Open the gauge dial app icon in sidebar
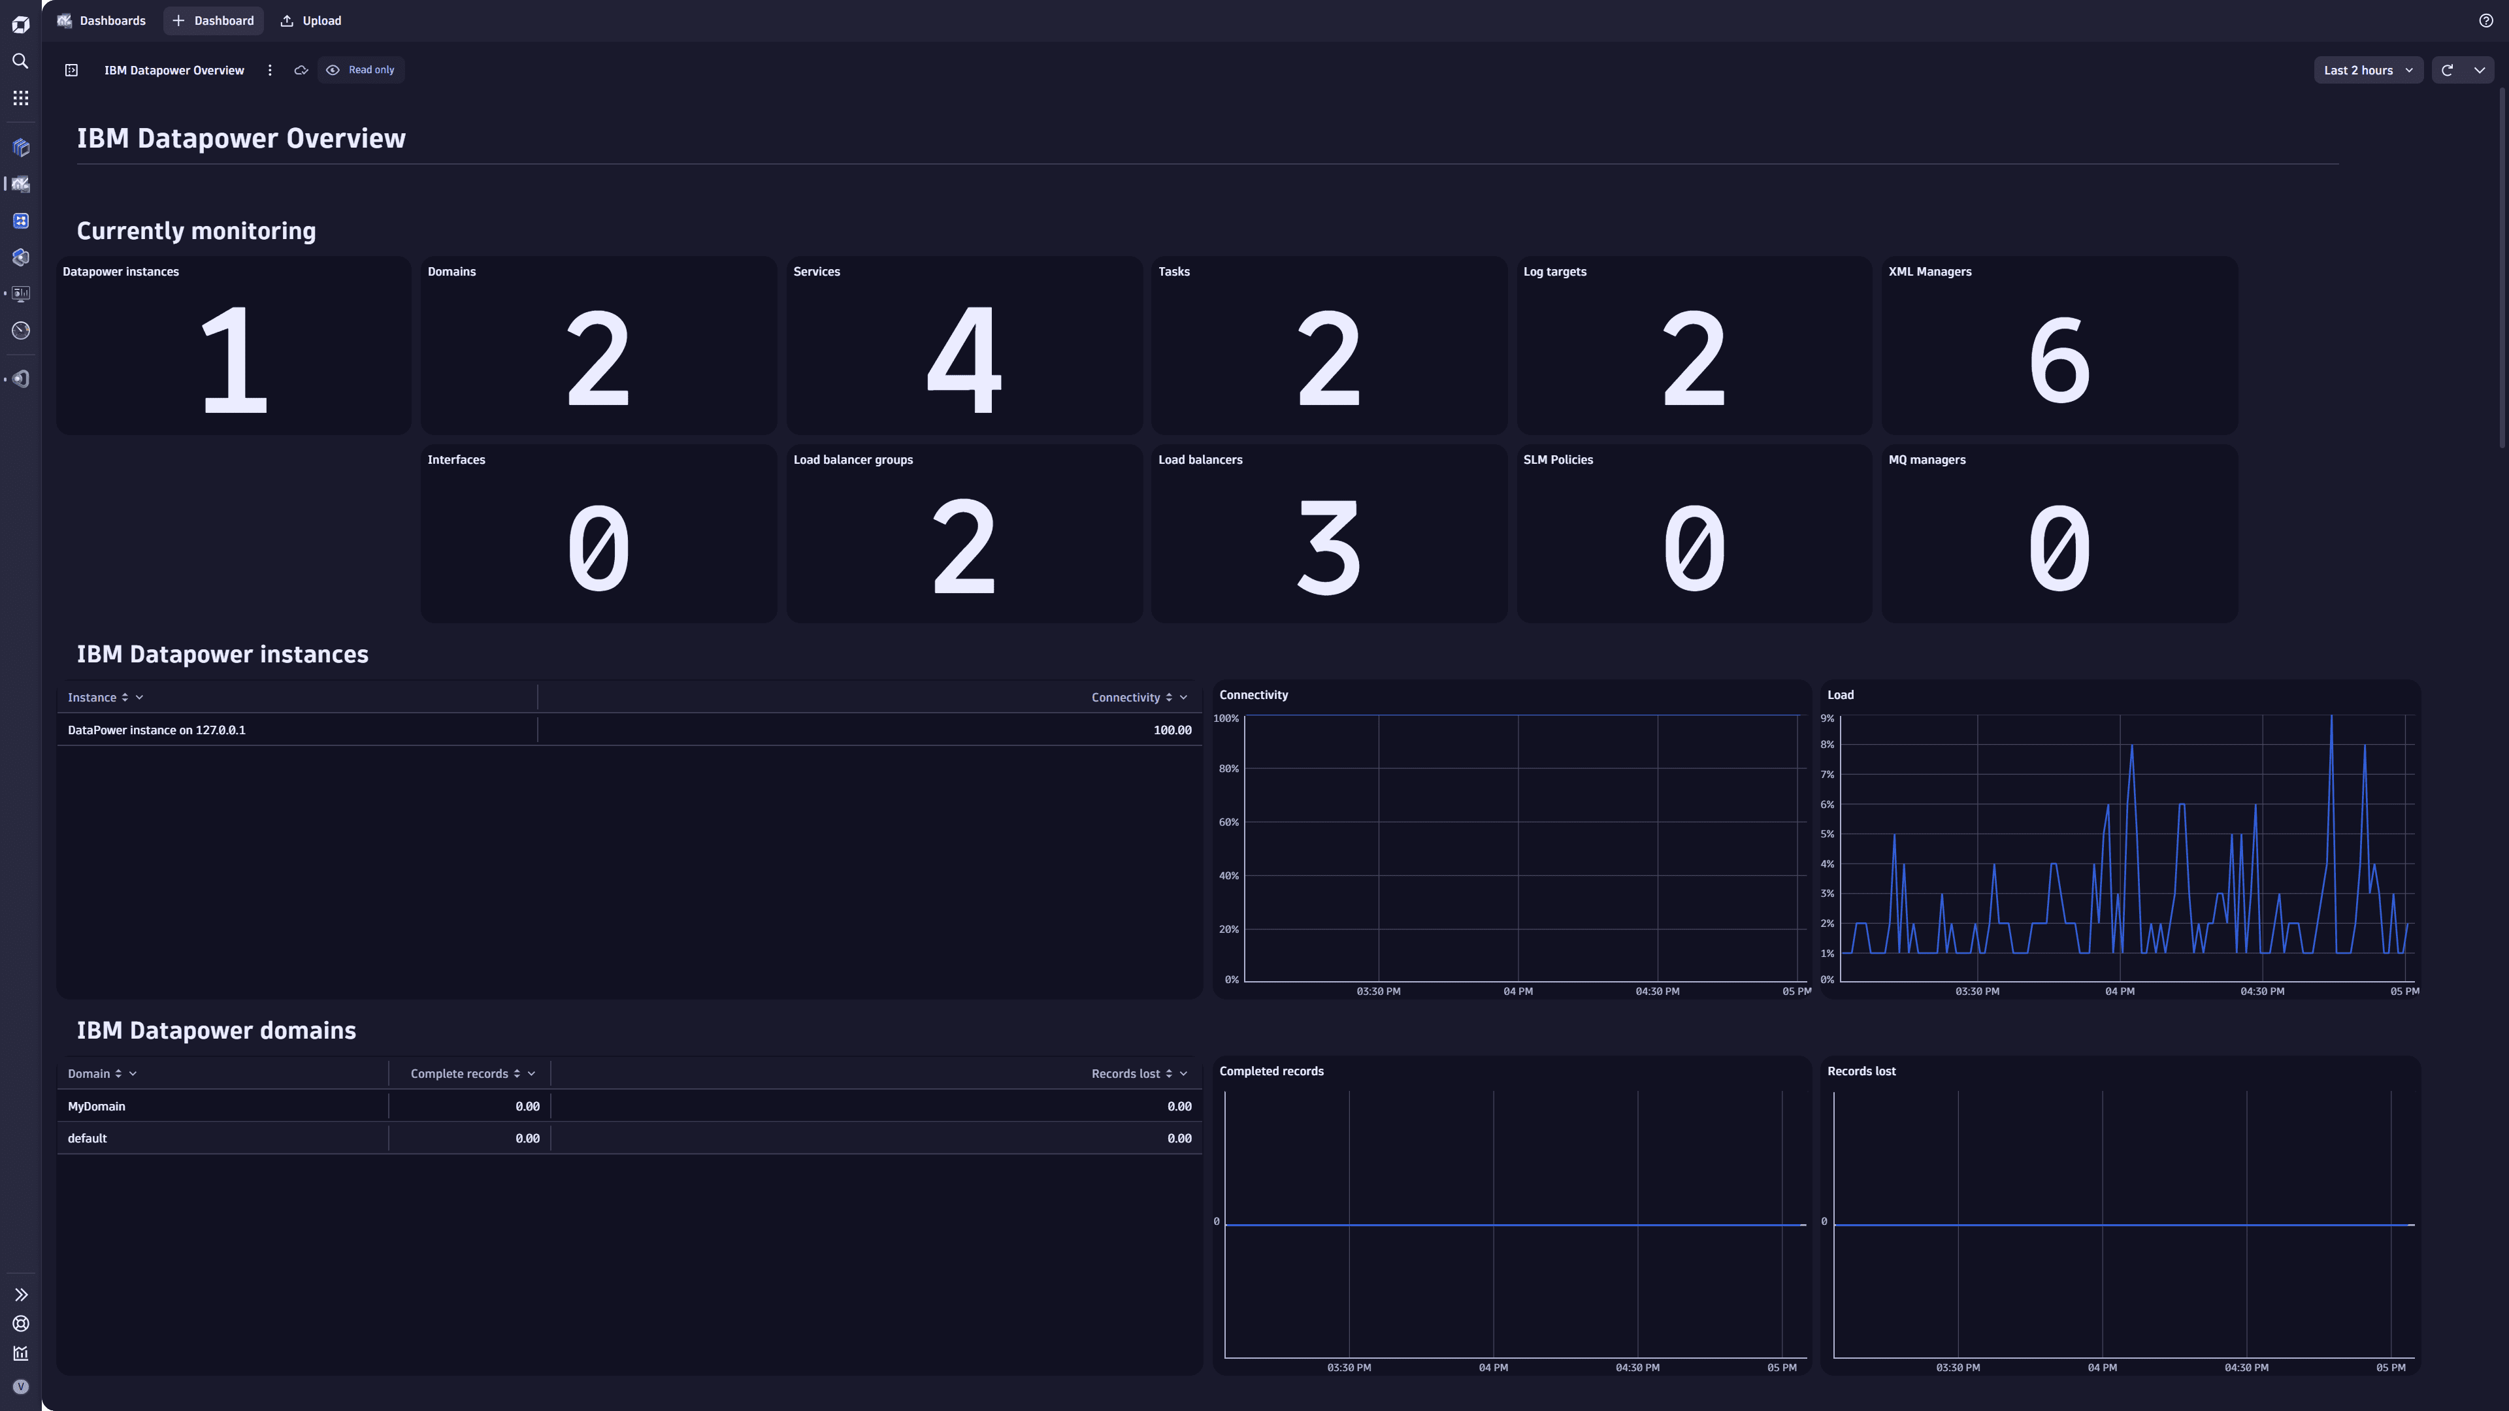Screen dimensions: 2509x1411 pos(20,331)
